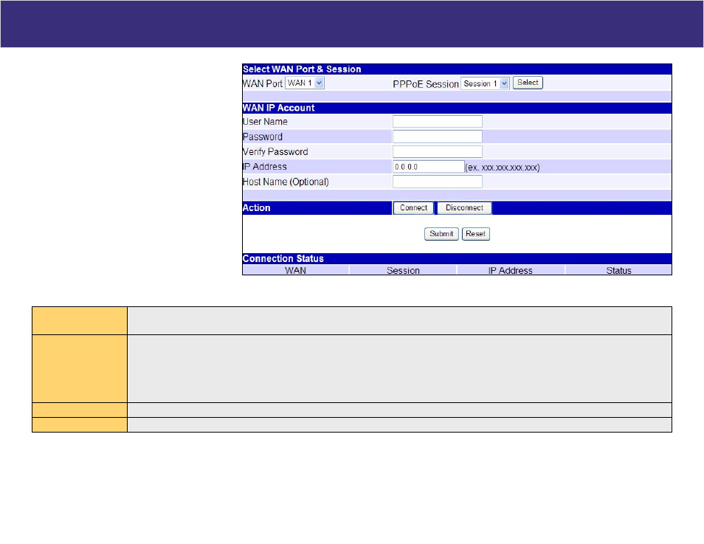Click the WAN column header
The image size is (704, 544).
[295, 270]
